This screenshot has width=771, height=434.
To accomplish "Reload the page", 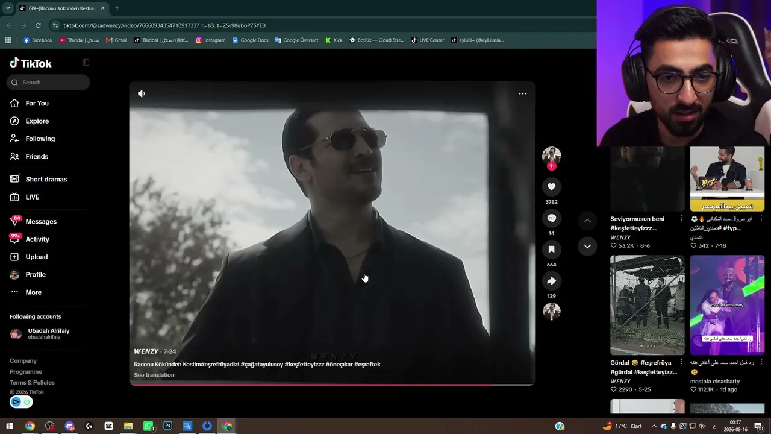I will point(38,25).
